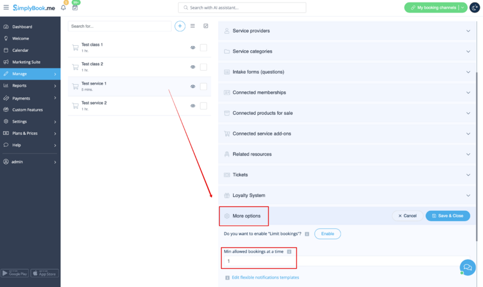This screenshot has height=287, width=483.
Task: Open the My booking channels dropdown arrow
Action: click(x=462, y=8)
